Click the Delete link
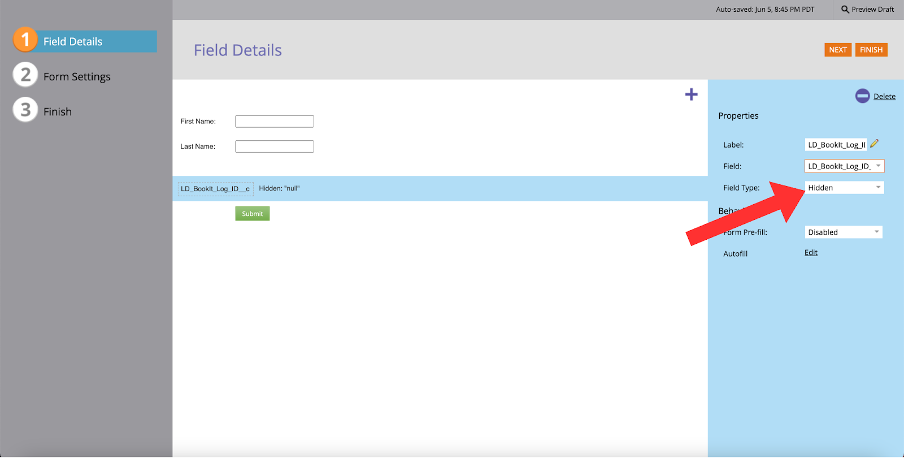 coord(884,97)
